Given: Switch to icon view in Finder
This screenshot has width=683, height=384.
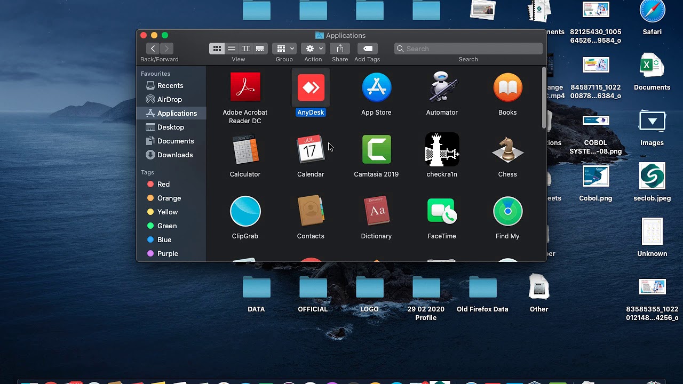Looking at the screenshot, I should click(x=217, y=49).
